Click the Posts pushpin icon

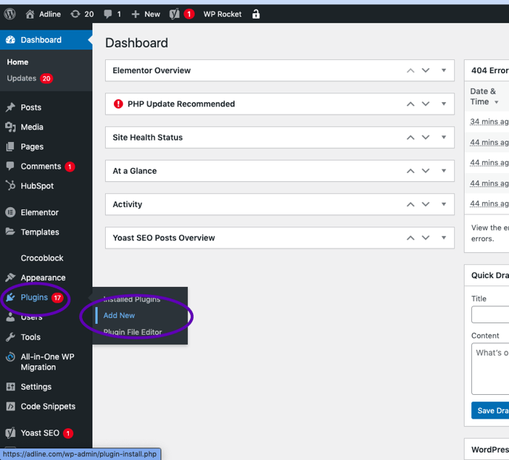(x=10, y=107)
